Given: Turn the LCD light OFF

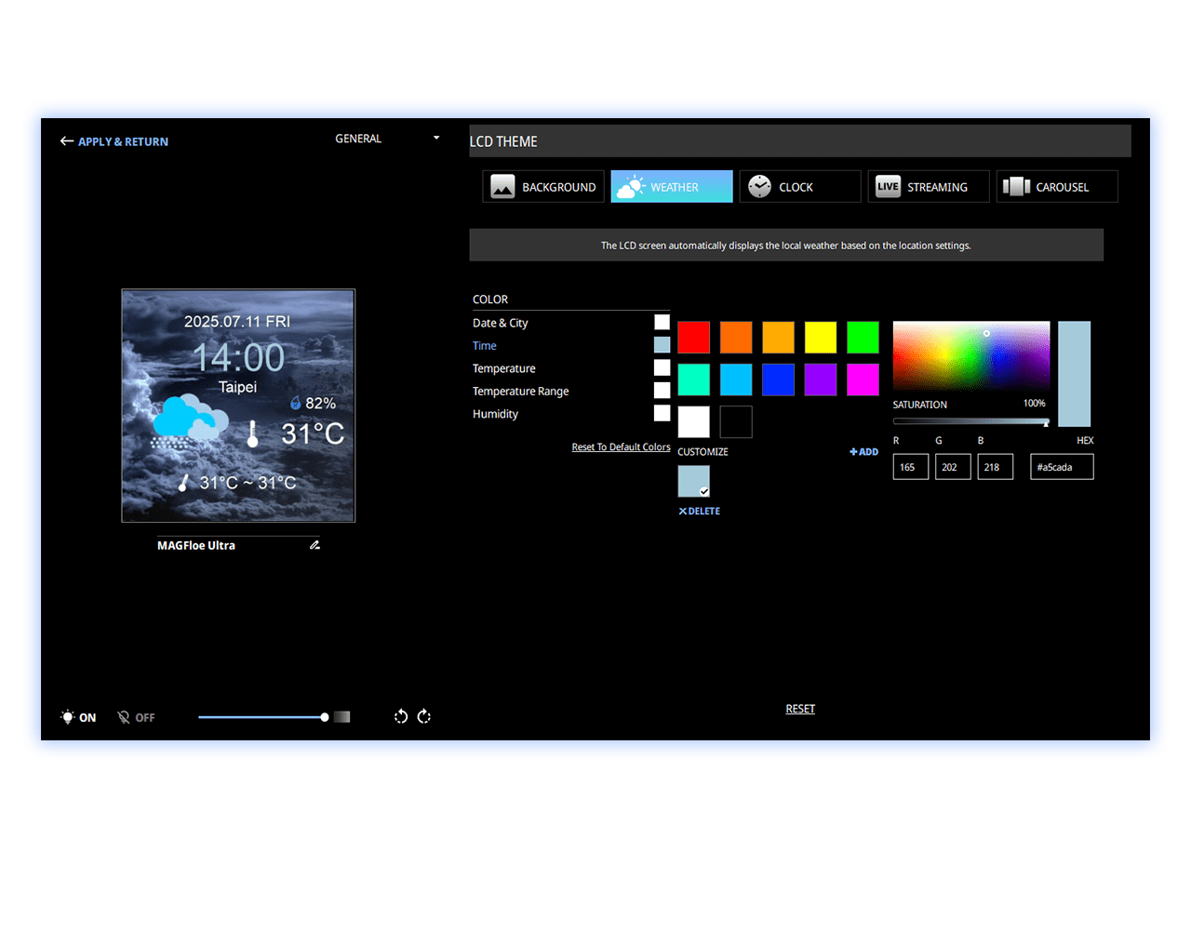Looking at the screenshot, I should pyautogui.click(x=136, y=717).
